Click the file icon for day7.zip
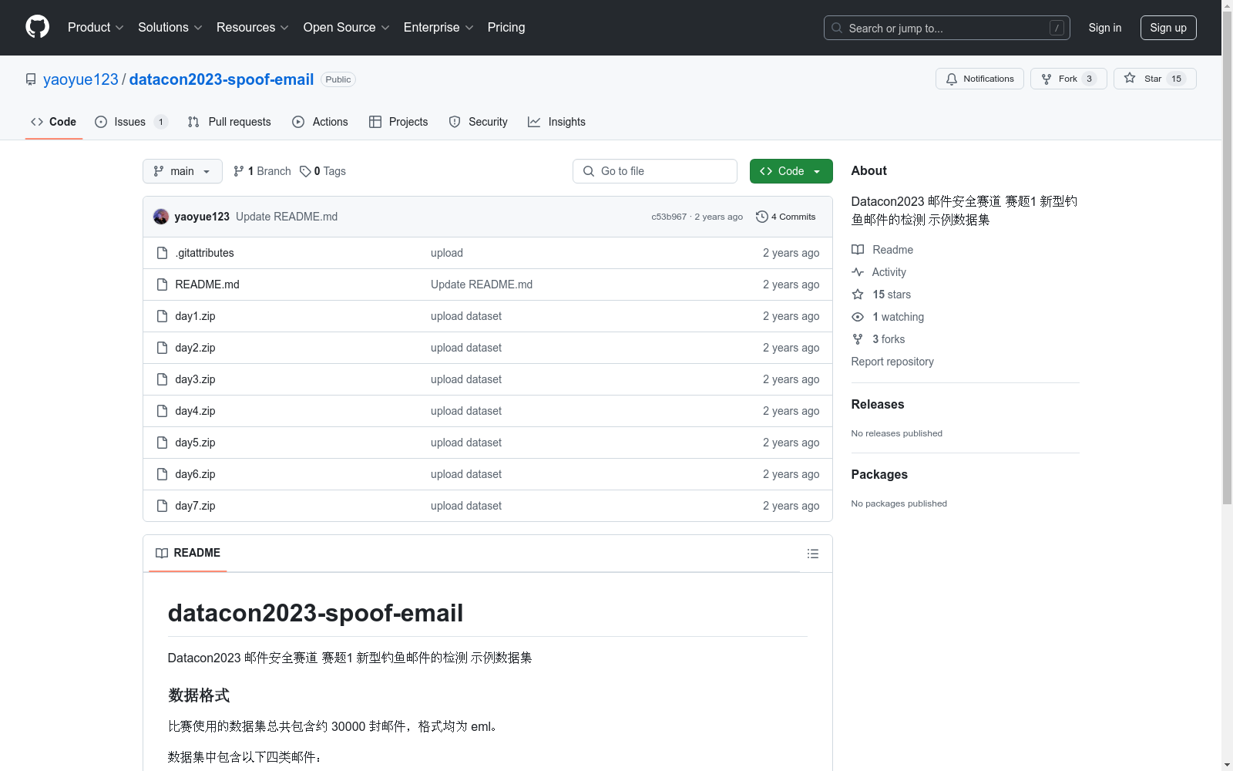 162,506
